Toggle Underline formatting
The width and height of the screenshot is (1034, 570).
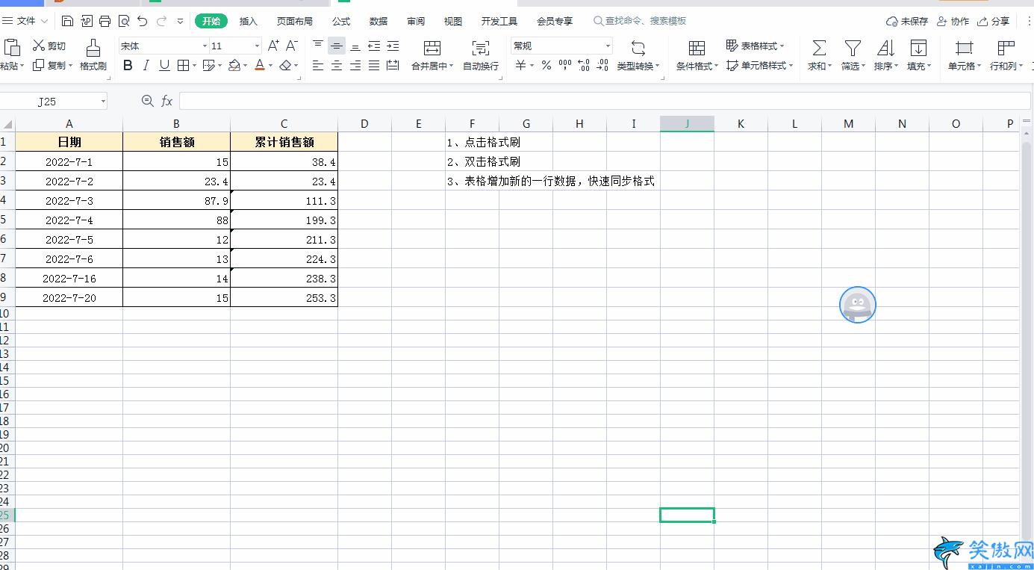coord(165,66)
